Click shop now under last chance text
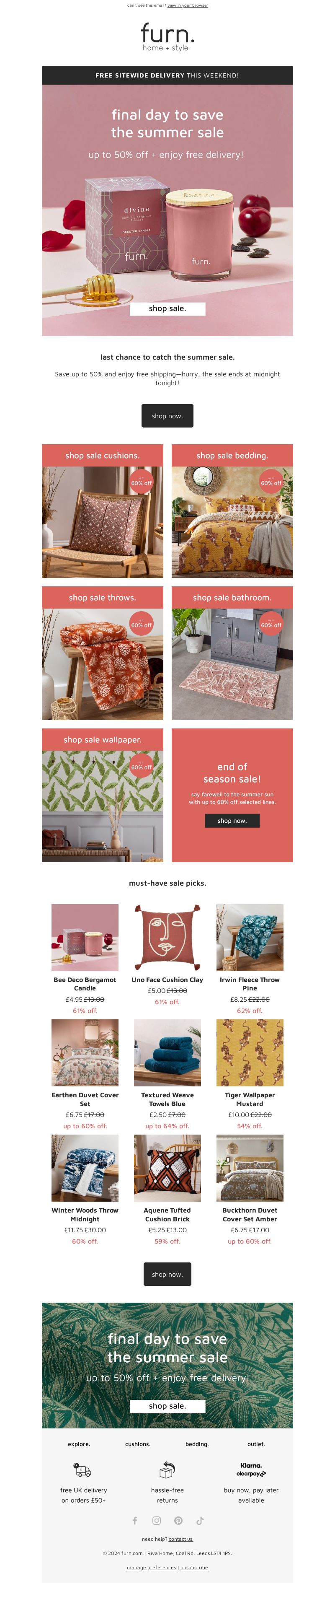Screen dimensions: 335x1599 point(167,416)
